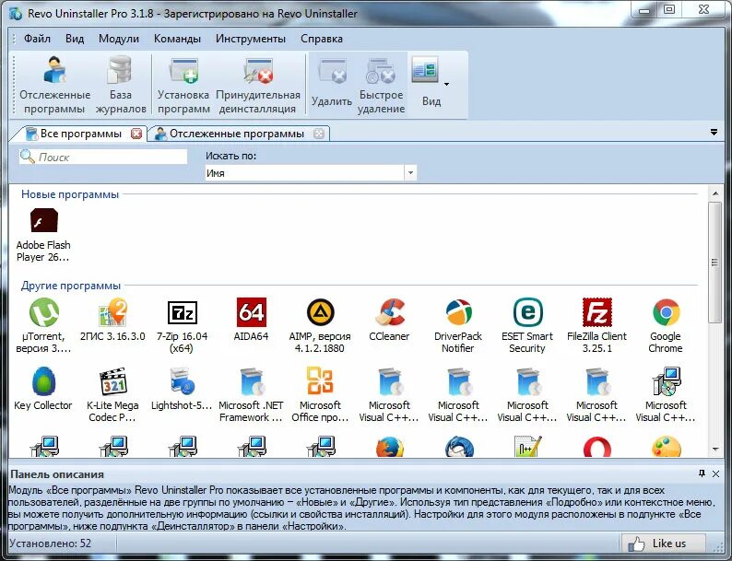Select the Thunderbird icon in the bottom row
The width and height of the screenshot is (732, 561).
tap(458, 447)
